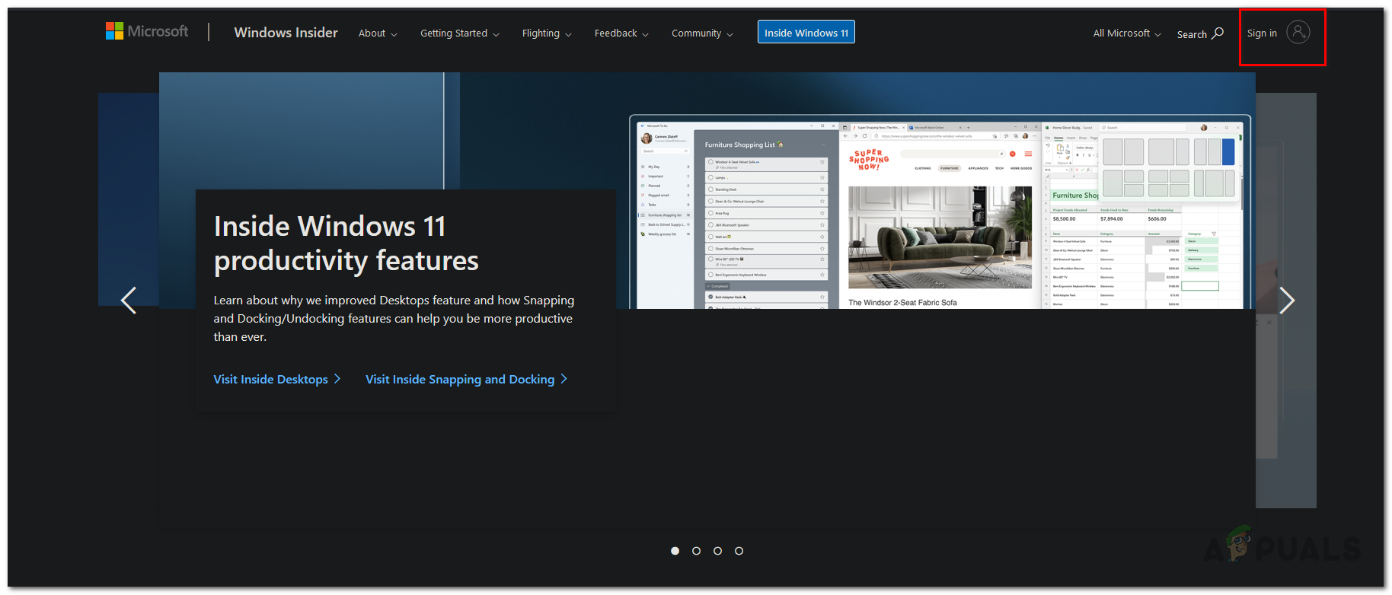Select the first carousel dot indicator
1392x595 pixels.
click(x=675, y=551)
